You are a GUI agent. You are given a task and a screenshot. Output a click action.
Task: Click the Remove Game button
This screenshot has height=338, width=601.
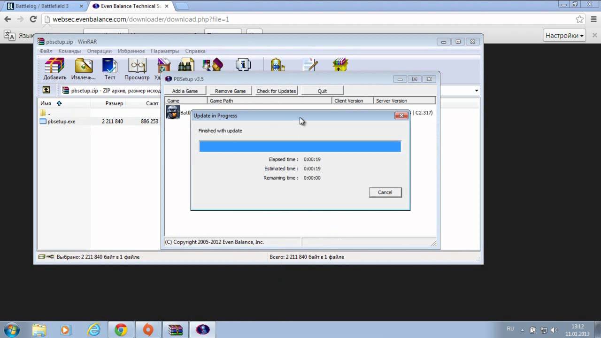pyautogui.click(x=230, y=91)
